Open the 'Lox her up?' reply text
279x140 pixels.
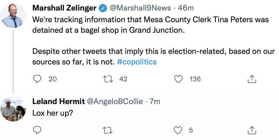53,113
